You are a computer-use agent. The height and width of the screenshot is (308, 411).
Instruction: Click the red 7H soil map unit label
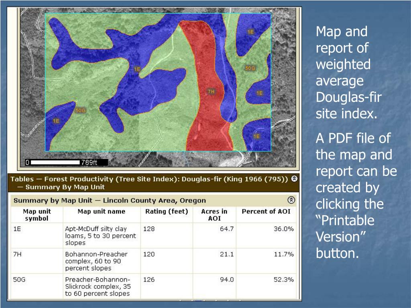tap(211, 92)
